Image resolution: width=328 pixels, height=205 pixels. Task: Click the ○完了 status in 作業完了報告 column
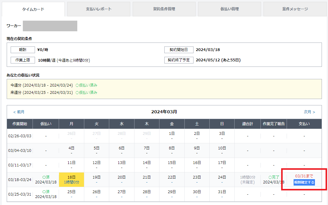click(273, 177)
